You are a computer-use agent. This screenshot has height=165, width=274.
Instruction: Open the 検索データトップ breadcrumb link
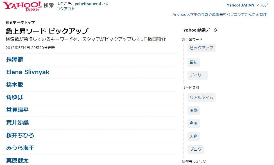[x=20, y=23]
